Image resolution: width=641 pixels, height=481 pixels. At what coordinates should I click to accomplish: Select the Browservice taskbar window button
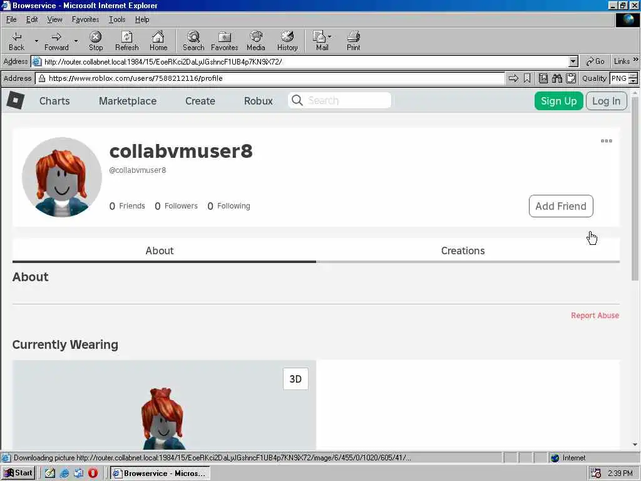(160, 473)
